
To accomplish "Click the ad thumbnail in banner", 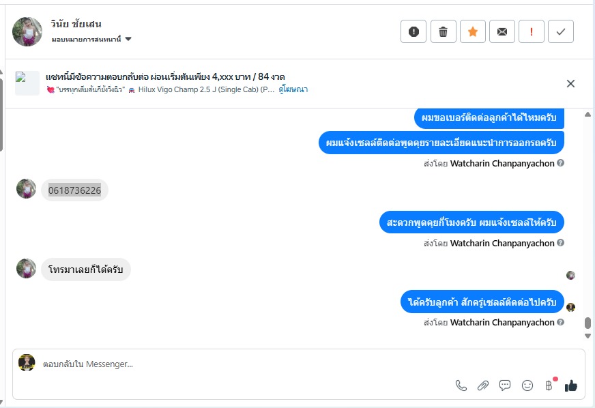I will coord(27,83).
